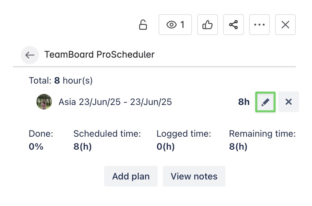Select the TeamBoard ProScheduler title
Screen dimensions: 312x206
point(99,54)
